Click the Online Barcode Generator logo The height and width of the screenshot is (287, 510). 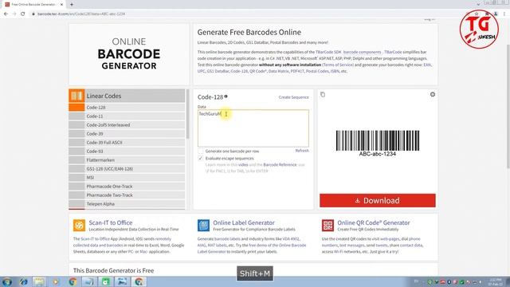point(129,53)
